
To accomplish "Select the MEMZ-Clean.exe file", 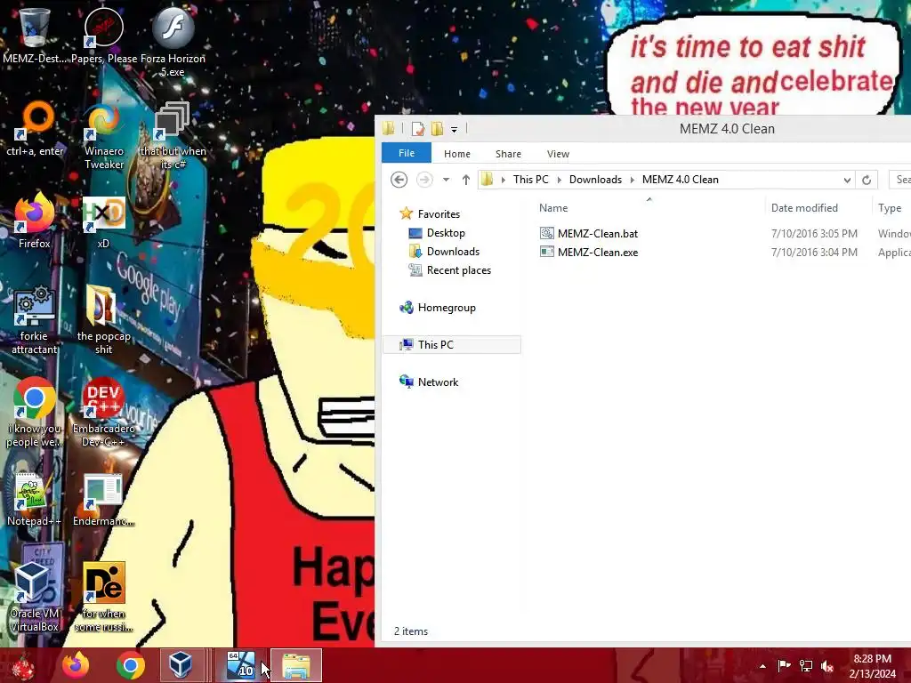I will (x=597, y=252).
